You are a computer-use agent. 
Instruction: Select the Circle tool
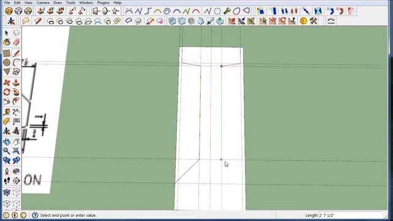[7, 63]
